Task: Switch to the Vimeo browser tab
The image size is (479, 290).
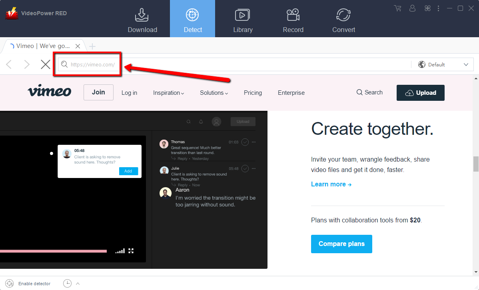Action: (40, 46)
